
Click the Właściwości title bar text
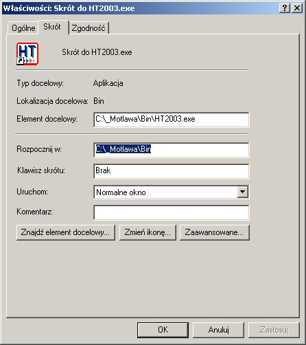69,8
